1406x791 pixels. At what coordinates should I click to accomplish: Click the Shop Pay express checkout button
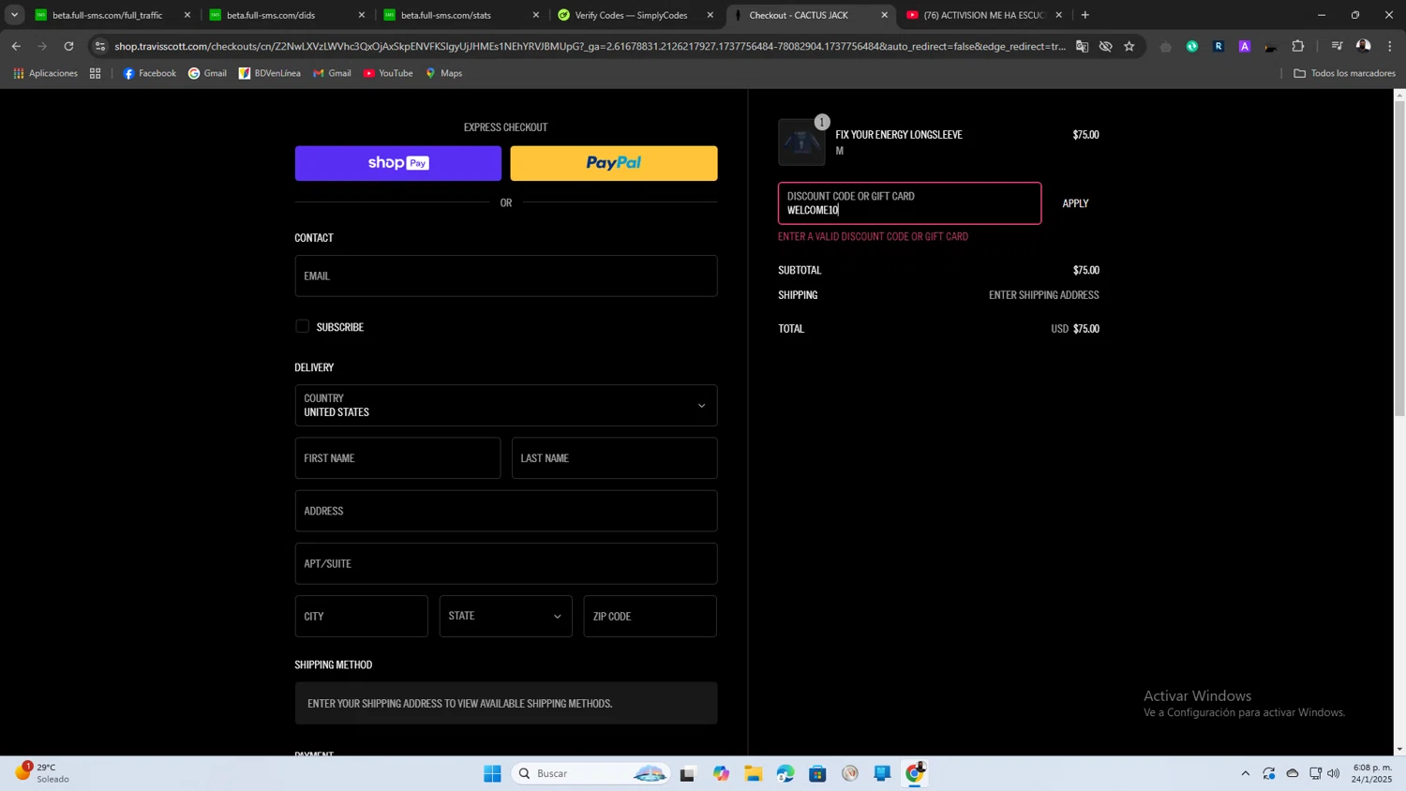(x=398, y=163)
